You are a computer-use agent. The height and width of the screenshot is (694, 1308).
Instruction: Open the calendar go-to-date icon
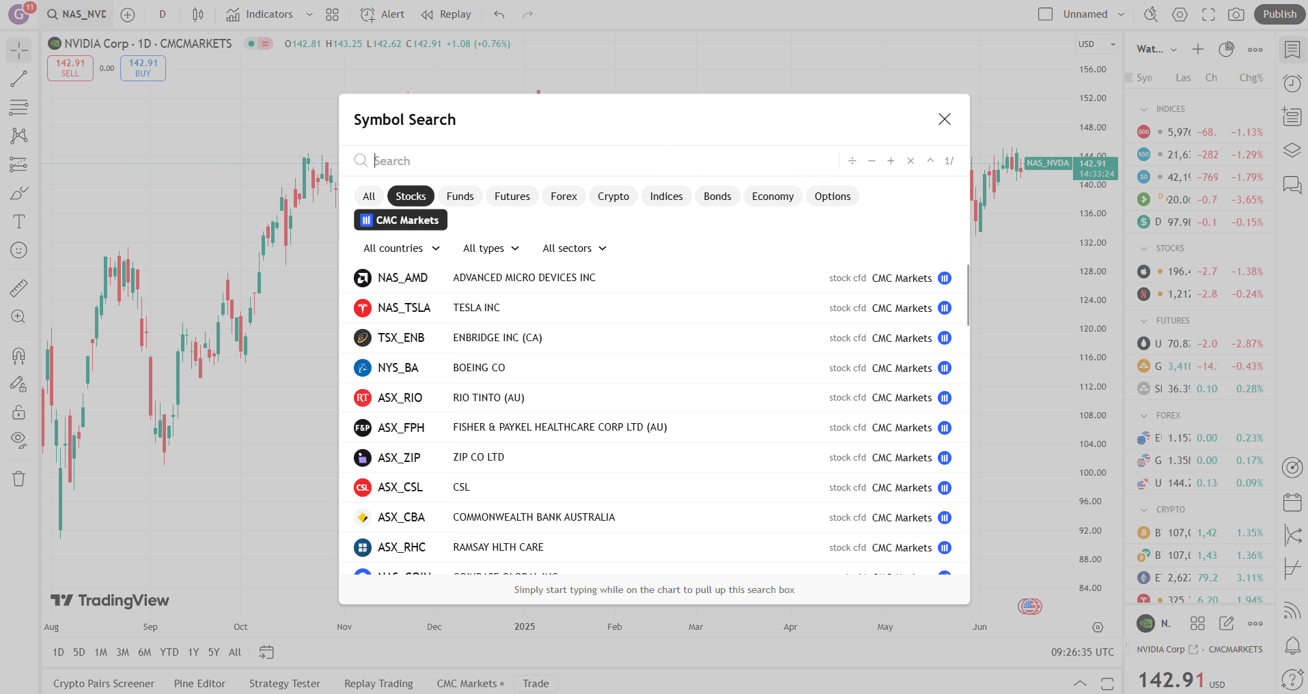pyautogui.click(x=266, y=652)
